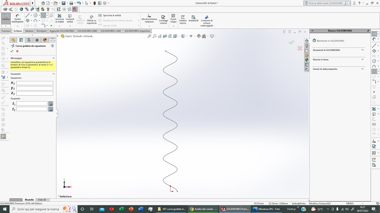Switch to the Viste 3D tab

tap(42, 200)
